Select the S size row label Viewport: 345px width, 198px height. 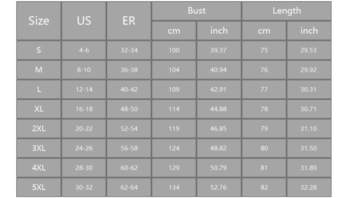(x=39, y=50)
